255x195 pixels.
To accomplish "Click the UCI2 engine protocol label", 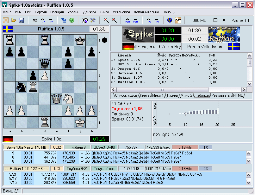I will (57, 147).
